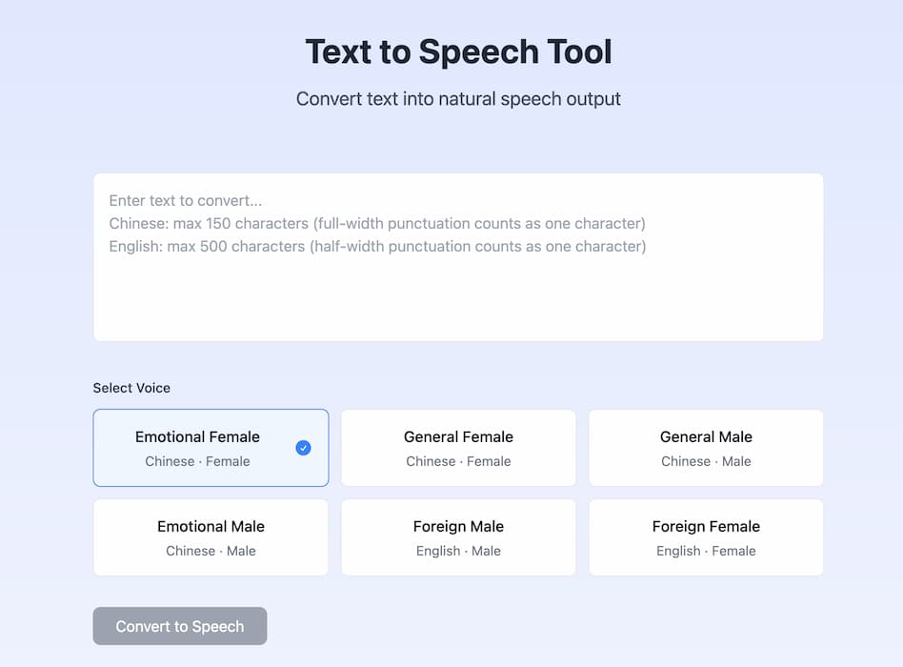This screenshot has height=667, width=903.
Task: Choose the General Female voice option
Action: 458,448
